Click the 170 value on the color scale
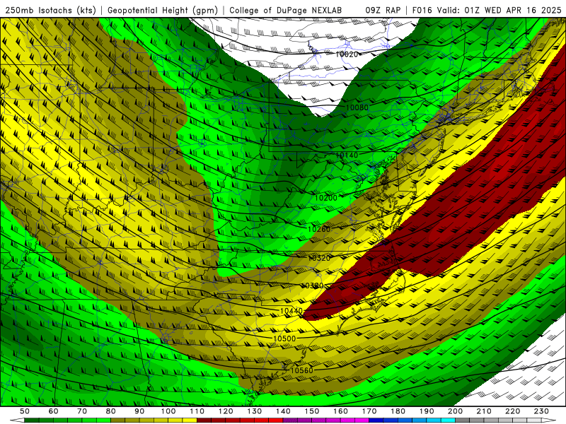Viewport: 566px width, 424px height. point(369,411)
